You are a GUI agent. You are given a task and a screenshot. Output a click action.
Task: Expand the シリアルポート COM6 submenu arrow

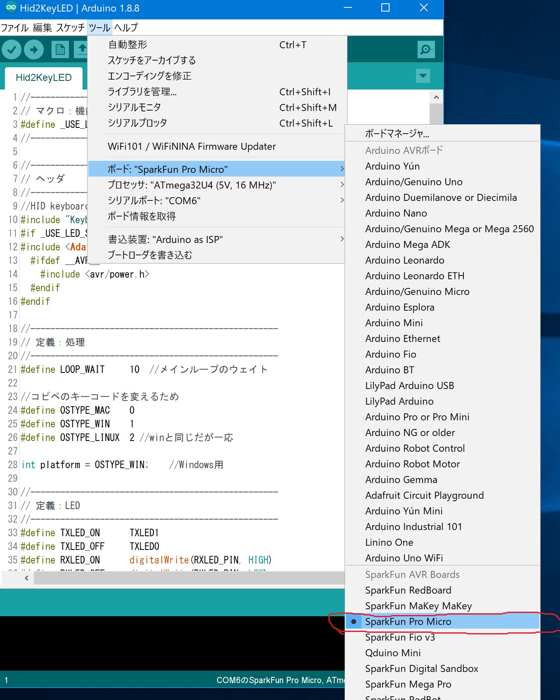click(x=342, y=200)
